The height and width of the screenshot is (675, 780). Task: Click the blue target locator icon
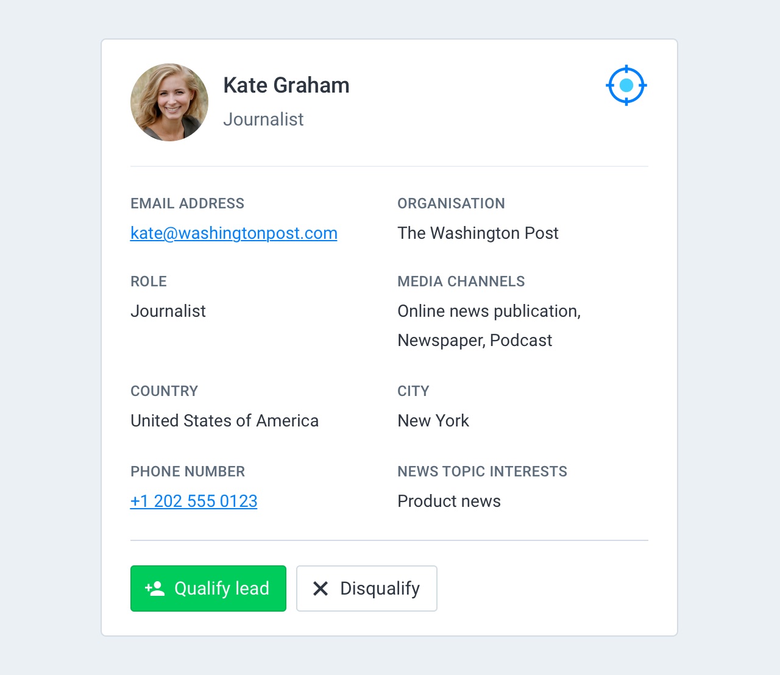tap(626, 85)
